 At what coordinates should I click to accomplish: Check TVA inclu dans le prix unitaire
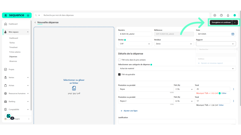(119, 60)
